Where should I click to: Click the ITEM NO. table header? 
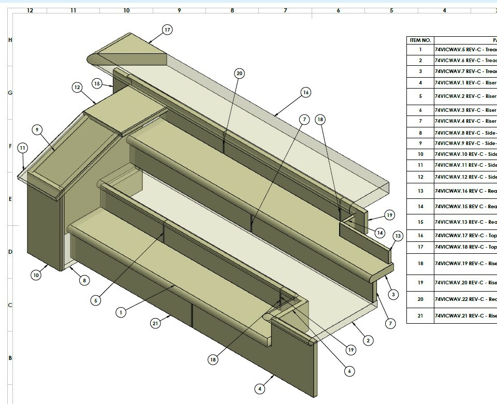(420, 40)
